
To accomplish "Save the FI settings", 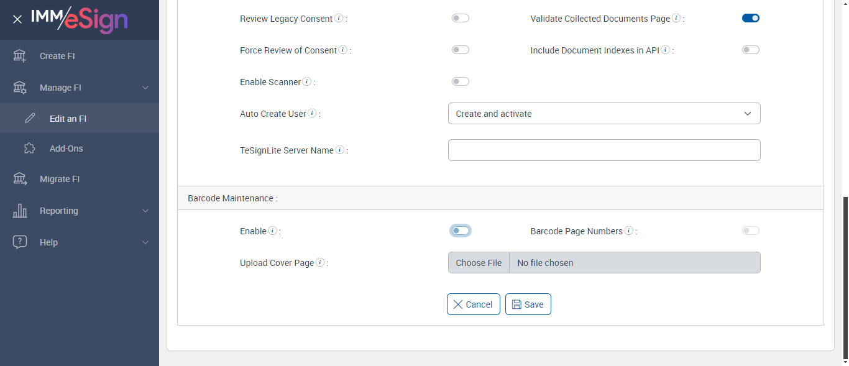I will point(528,304).
